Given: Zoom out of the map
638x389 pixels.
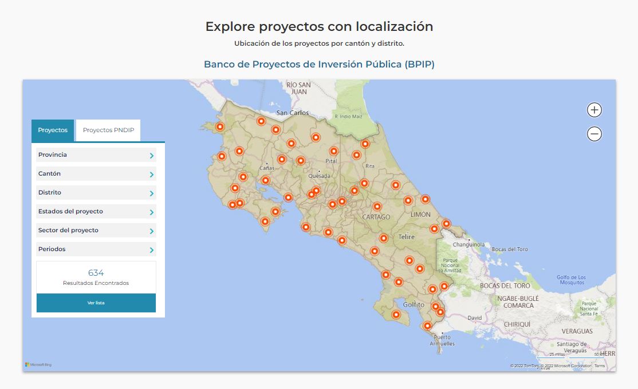Looking at the screenshot, I should coord(594,133).
